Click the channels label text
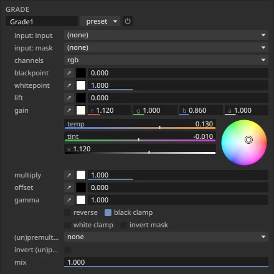Image resolution: width=274 pixels, height=274 pixels. pyautogui.click(x=29, y=60)
